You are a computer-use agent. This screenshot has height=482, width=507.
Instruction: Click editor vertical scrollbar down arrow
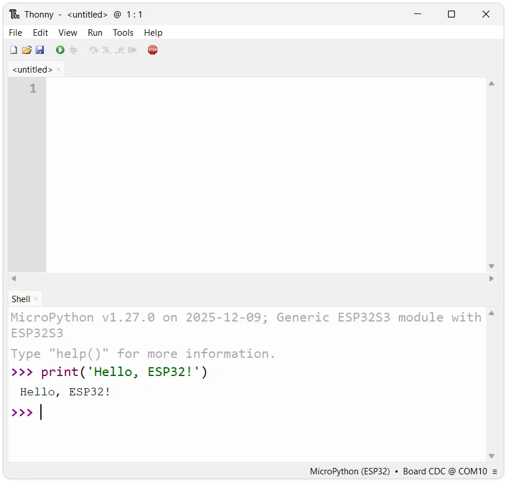(x=491, y=266)
